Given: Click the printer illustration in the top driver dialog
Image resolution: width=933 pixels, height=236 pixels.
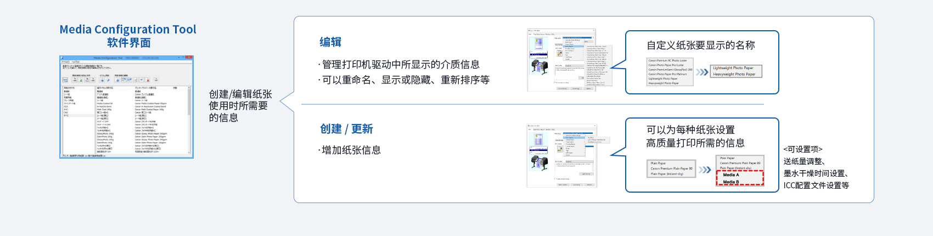Looking at the screenshot, I should click(539, 66).
